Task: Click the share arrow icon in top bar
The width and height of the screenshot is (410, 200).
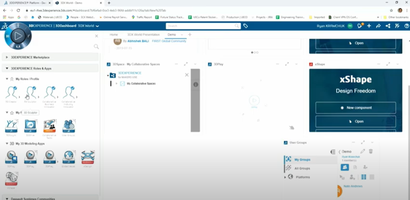Action: click(x=378, y=26)
